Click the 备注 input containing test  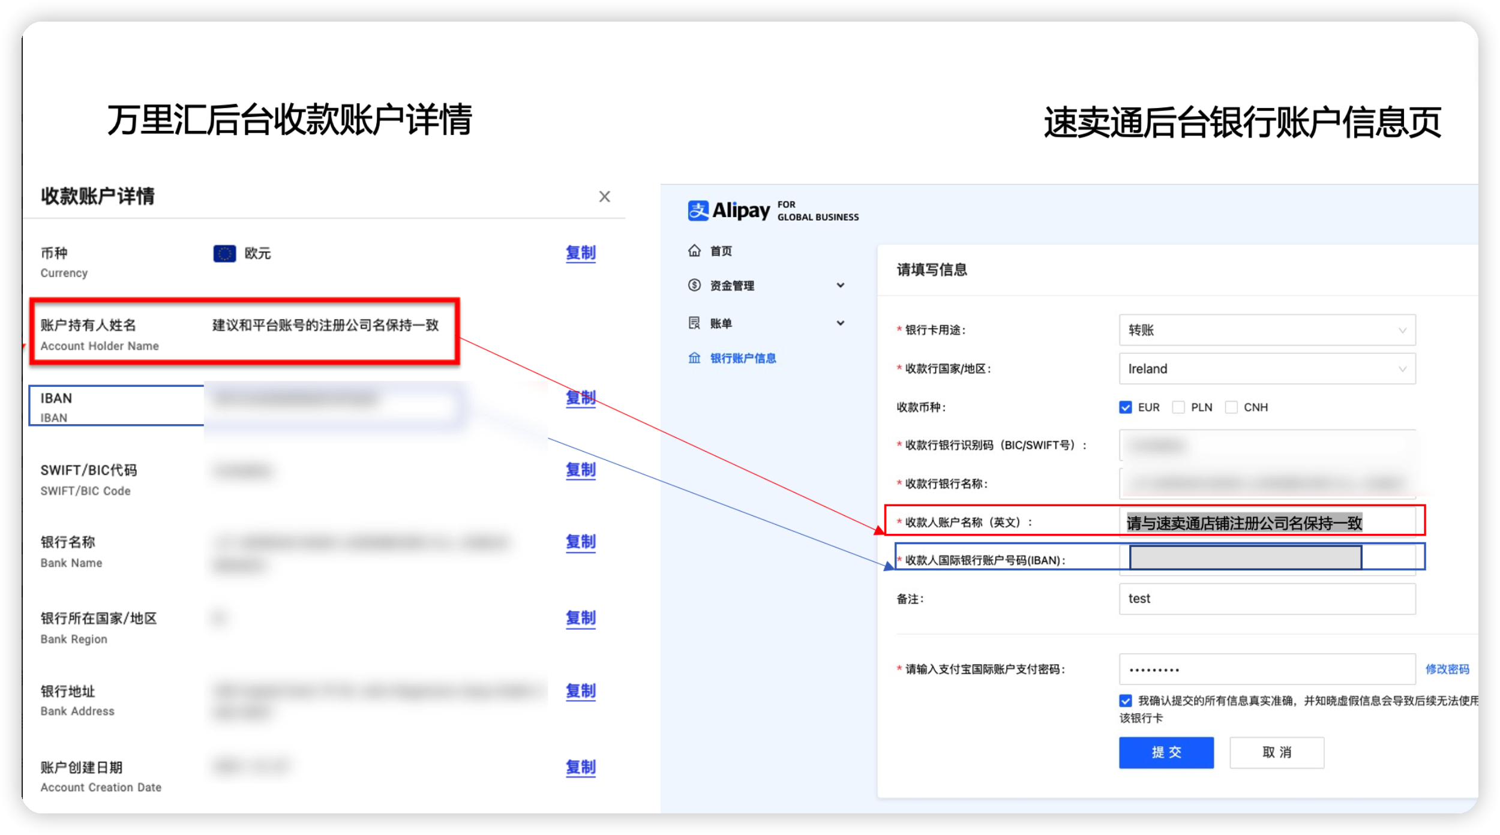click(1266, 598)
